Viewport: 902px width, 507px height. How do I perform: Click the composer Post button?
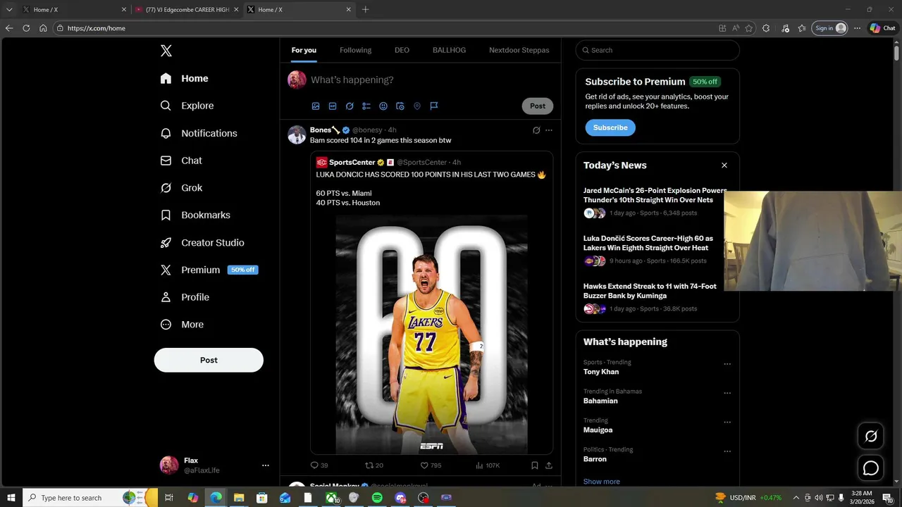(x=538, y=106)
